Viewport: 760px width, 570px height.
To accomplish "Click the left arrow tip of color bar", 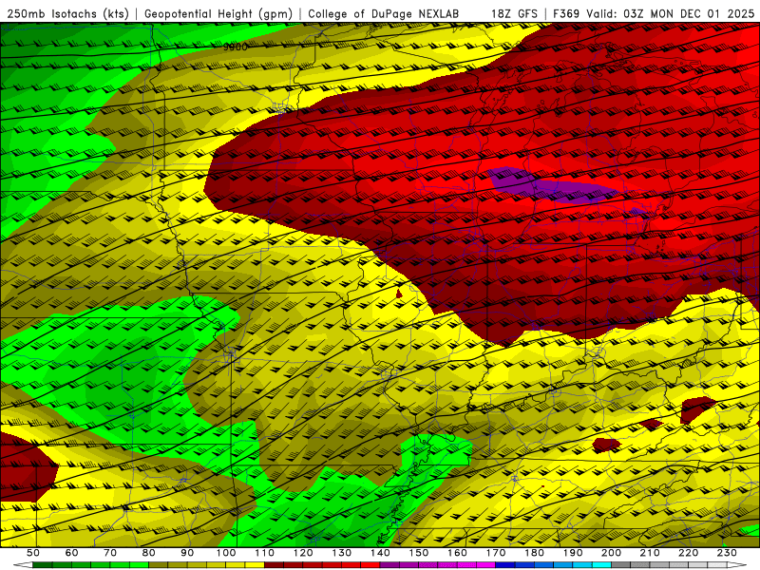I will 22,565.
